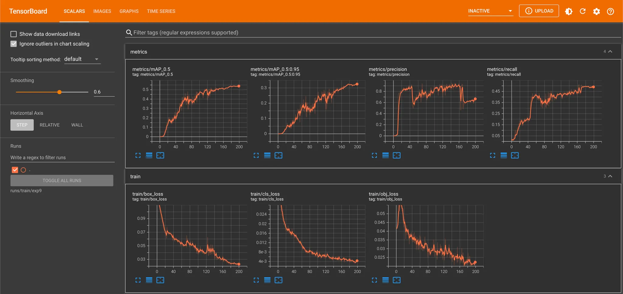
Task: Select RELATIVE horizontal axis option
Action: pos(50,125)
